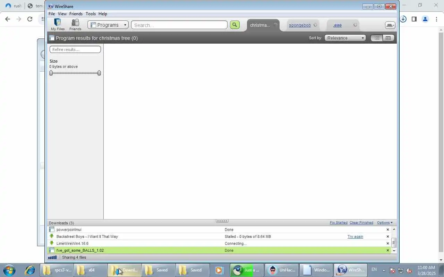The image size is (444, 277).
Task: Open the Friends panel
Action: click(x=75, y=25)
